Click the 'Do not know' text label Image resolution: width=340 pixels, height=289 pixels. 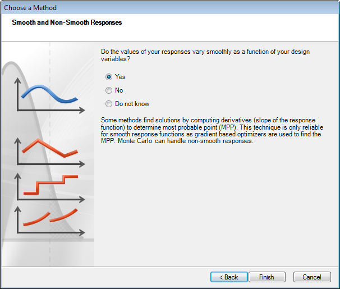tap(132, 104)
